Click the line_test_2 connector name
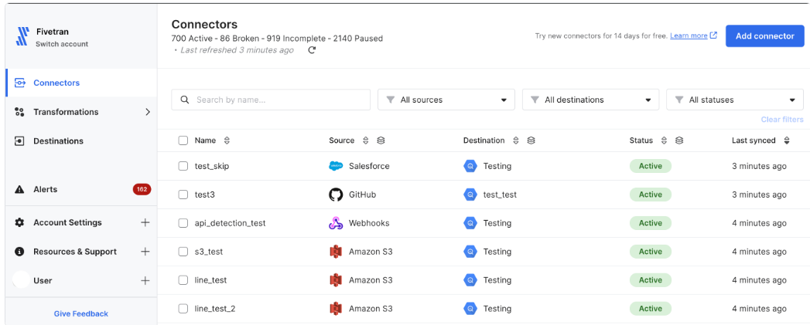This screenshot has width=810, height=325. [215, 309]
